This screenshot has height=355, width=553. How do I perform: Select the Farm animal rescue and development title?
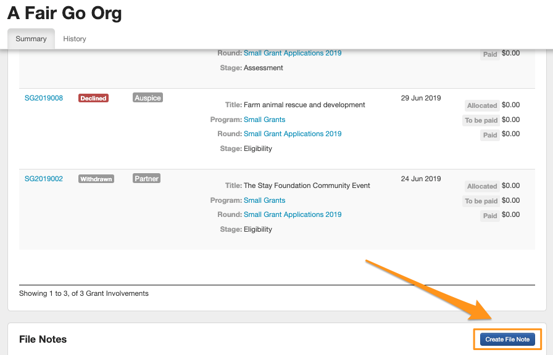(304, 105)
